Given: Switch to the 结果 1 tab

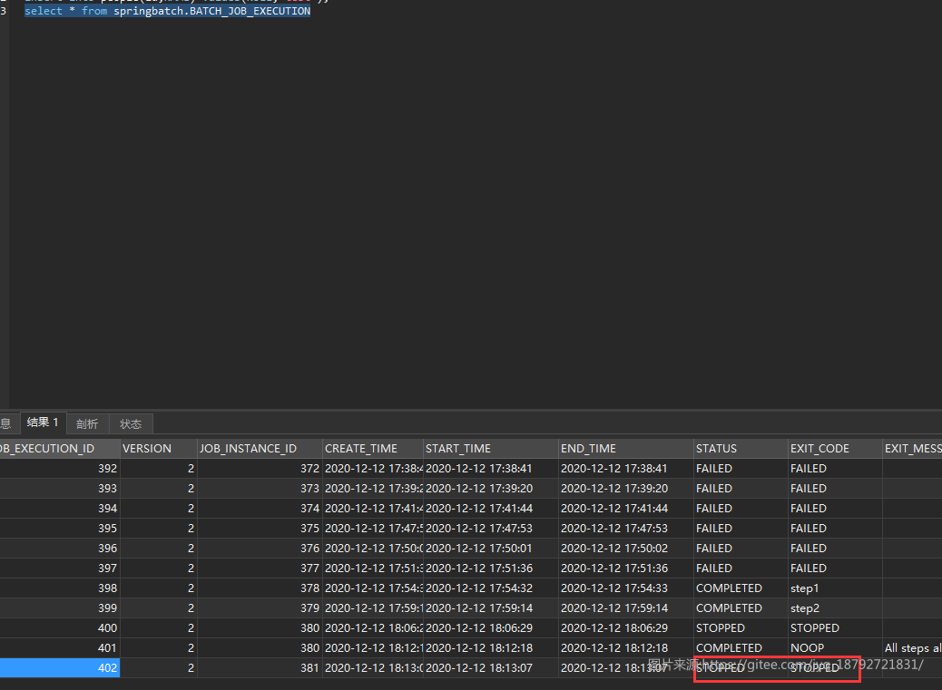Looking at the screenshot, I should pos(43,423).
